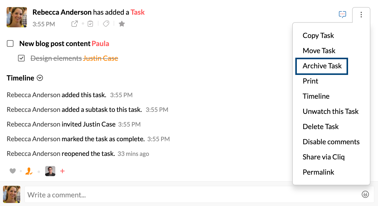Open the tag icon to add labels
The image size is (378, 206).
106,24
